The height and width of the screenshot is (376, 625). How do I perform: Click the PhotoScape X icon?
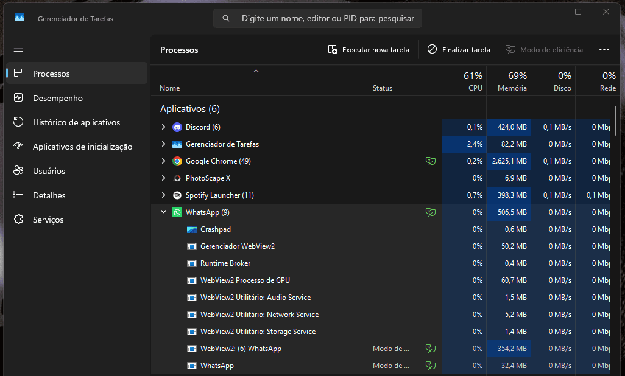177,178
